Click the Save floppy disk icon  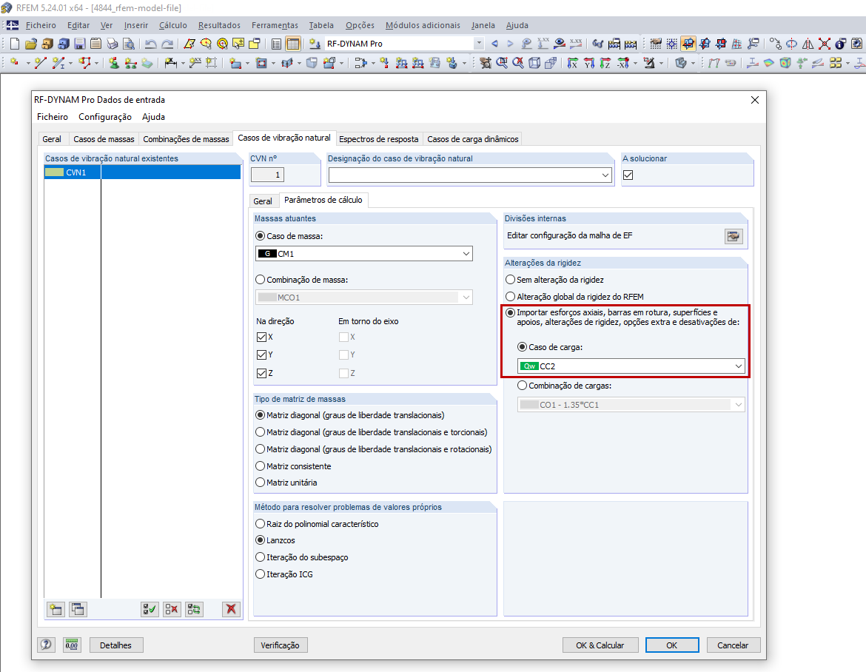pos(79,44)
